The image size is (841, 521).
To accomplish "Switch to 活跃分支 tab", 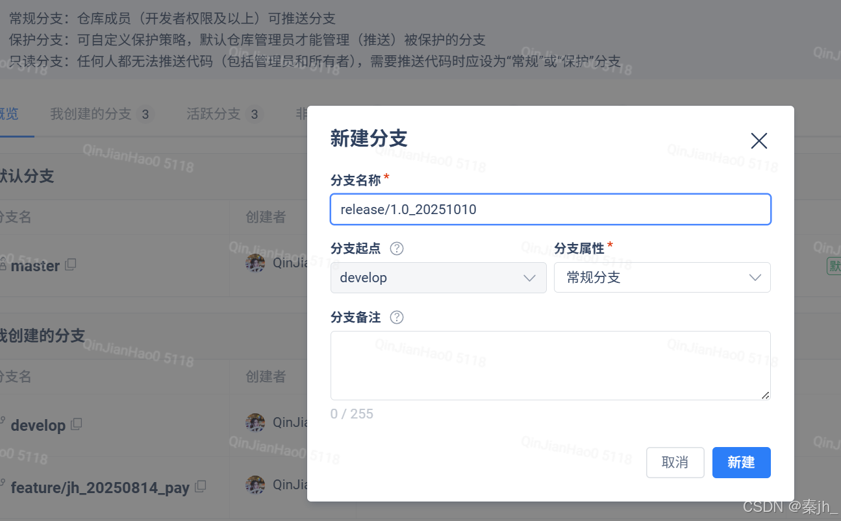I will 224,115.
